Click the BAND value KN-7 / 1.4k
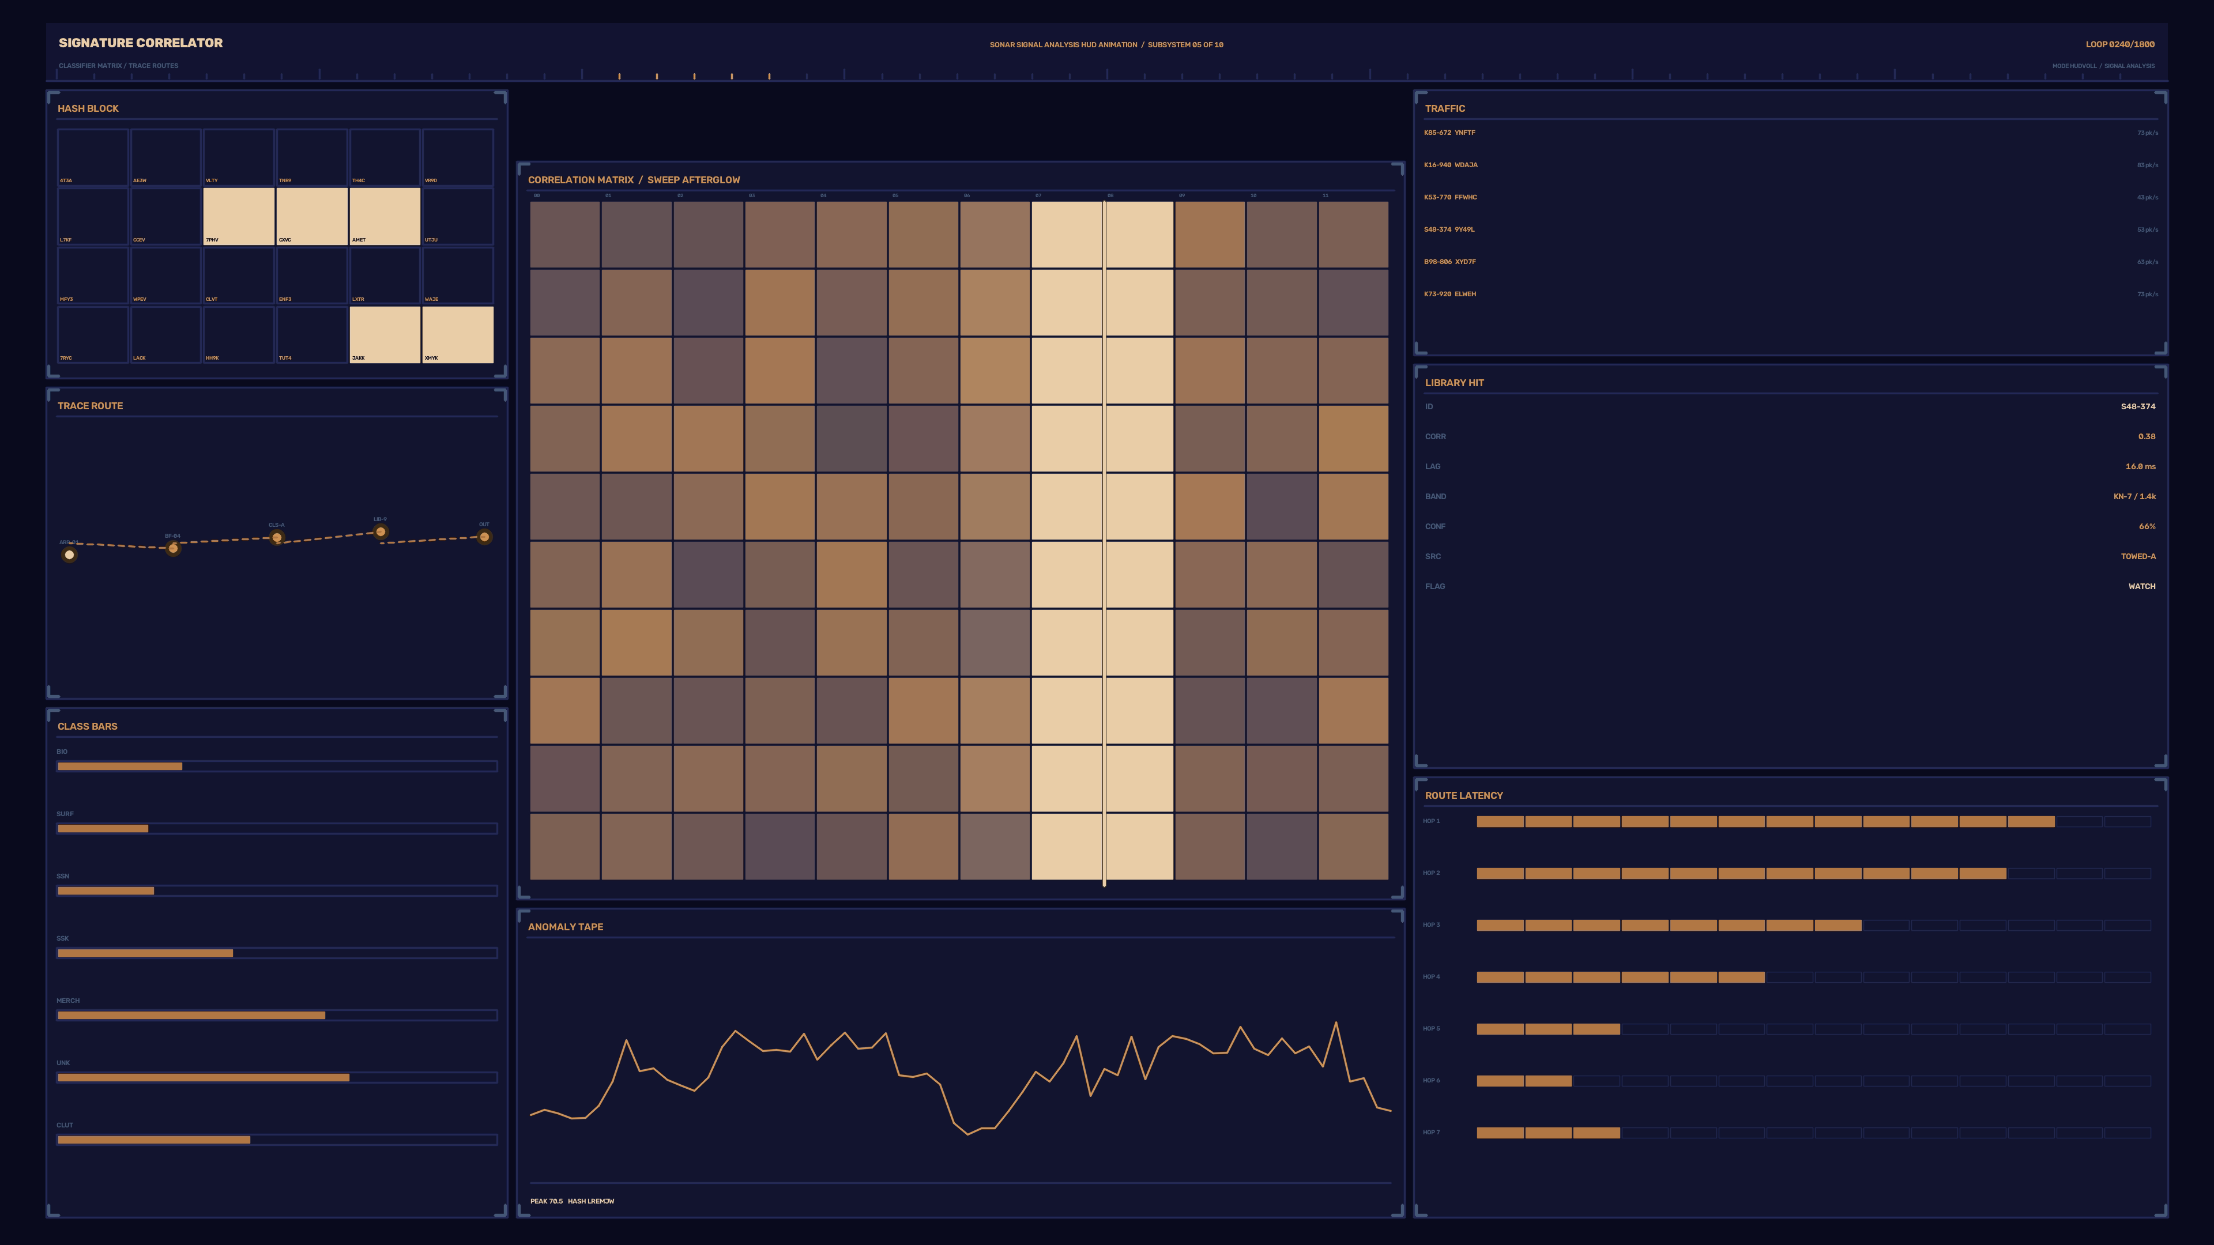The image size is (2214, 1245). 2134,497
